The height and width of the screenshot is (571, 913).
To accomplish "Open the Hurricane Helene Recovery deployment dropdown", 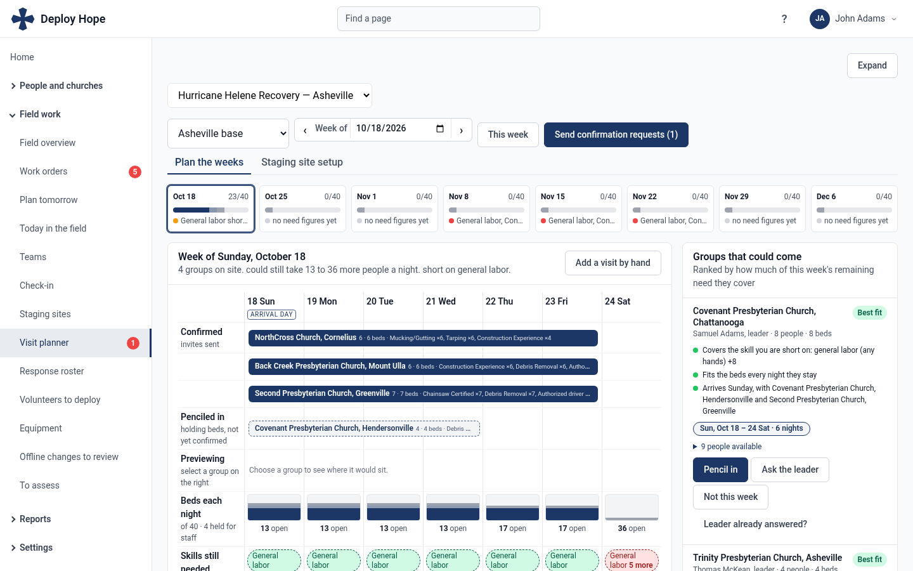I will coord(269,96).
